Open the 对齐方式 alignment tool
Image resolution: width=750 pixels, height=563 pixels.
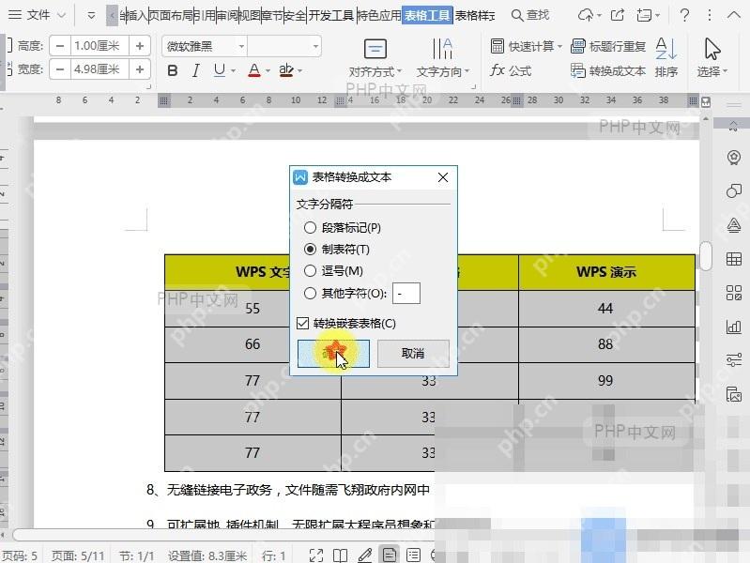[375, 58]
